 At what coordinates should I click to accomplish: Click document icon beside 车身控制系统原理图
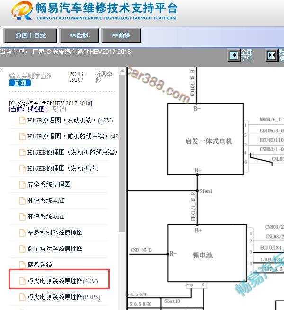tap(22, 232)
